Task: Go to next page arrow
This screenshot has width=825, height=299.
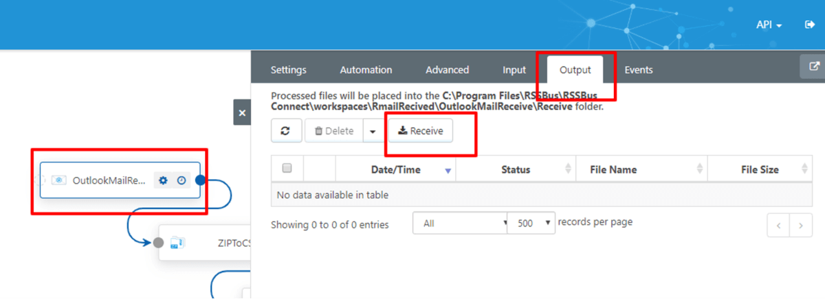Action: click(x=800, y=224)
